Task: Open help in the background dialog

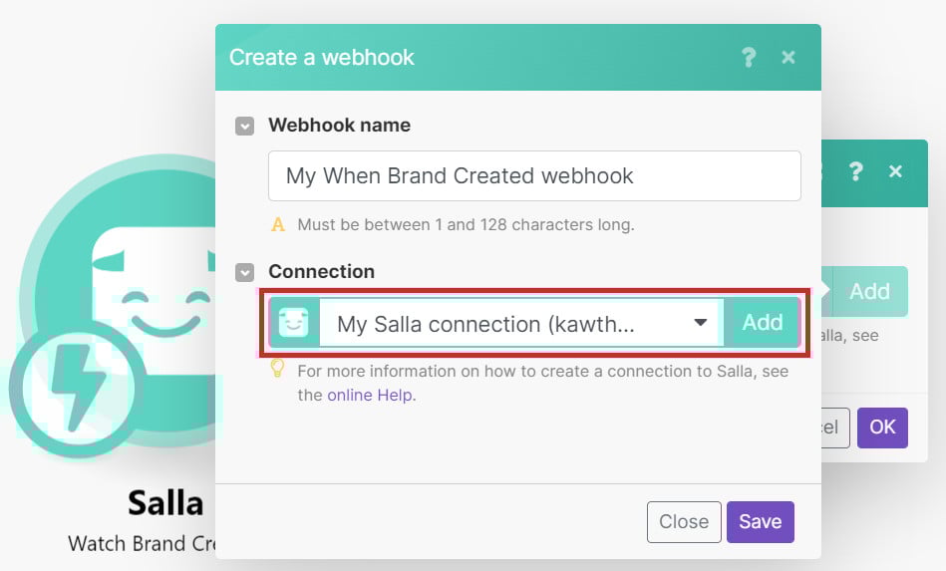Action: click(855, 171)
